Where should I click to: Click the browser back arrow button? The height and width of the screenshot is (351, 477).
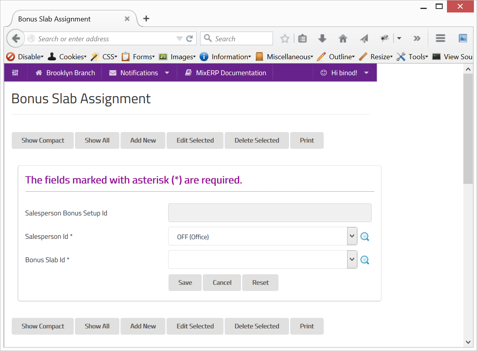(x=16, y=39)
